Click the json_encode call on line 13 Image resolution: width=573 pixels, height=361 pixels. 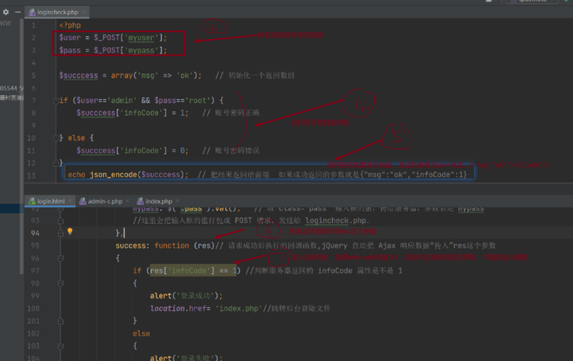point(139,175)
